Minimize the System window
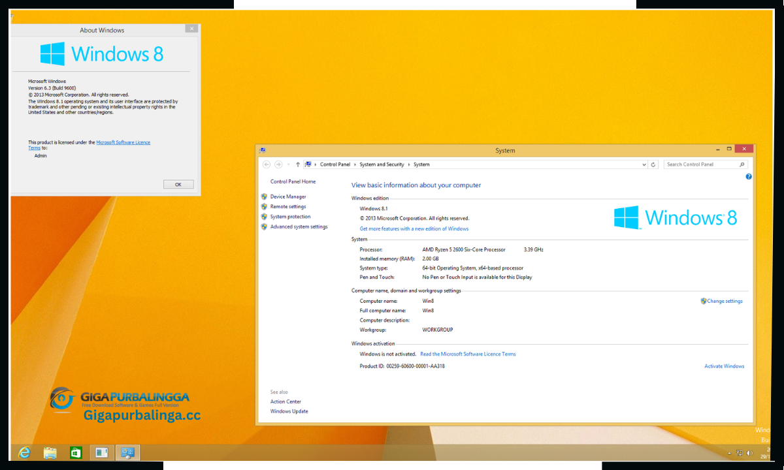This screenshot has height=470, width=784. coord(717,149)
